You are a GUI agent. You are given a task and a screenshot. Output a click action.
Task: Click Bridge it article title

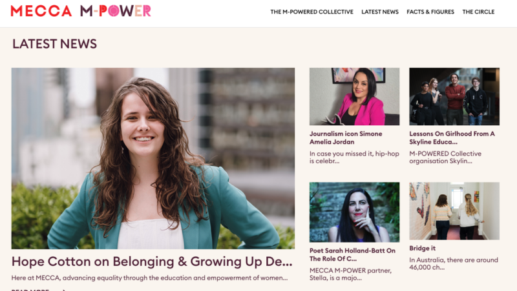point(423,248)
